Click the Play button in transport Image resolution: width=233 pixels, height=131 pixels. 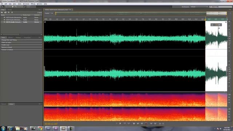(138, 124)
